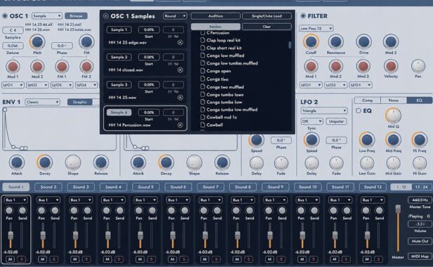Open the OSC 1 Sample type dropdown
Viewport: 433px width, 267px height.
(46, 16)
